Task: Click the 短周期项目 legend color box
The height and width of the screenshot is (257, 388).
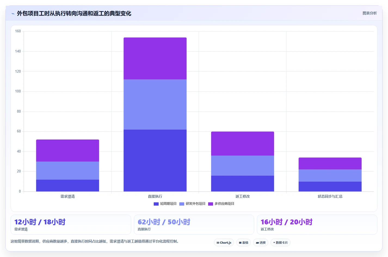Action: (x=156, y=204)
